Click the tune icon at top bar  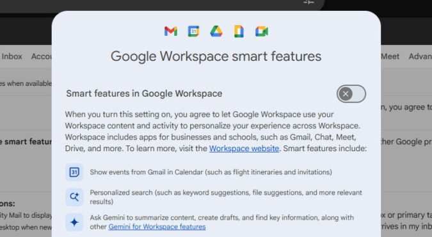point(309,2)
